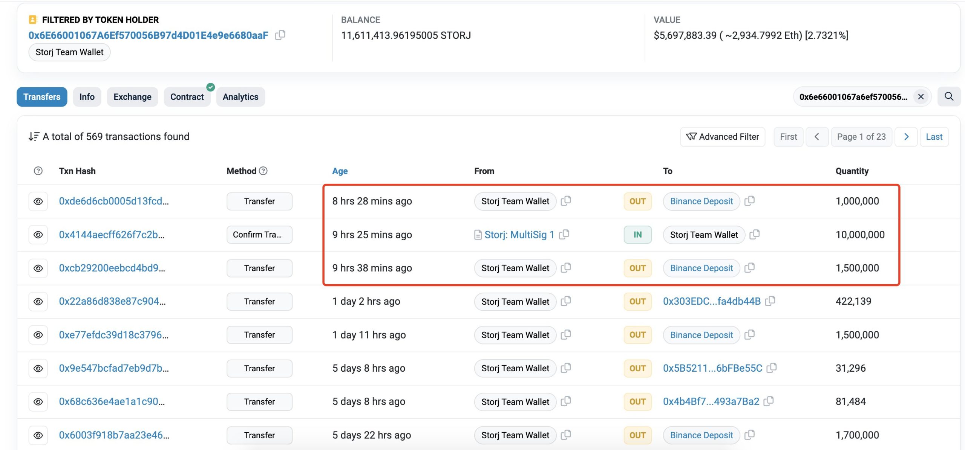Open the Advanced Filter options
Image resolution: width=965 pixels, height=450 pixels.
pyautogui.click(x=722, y=137)
